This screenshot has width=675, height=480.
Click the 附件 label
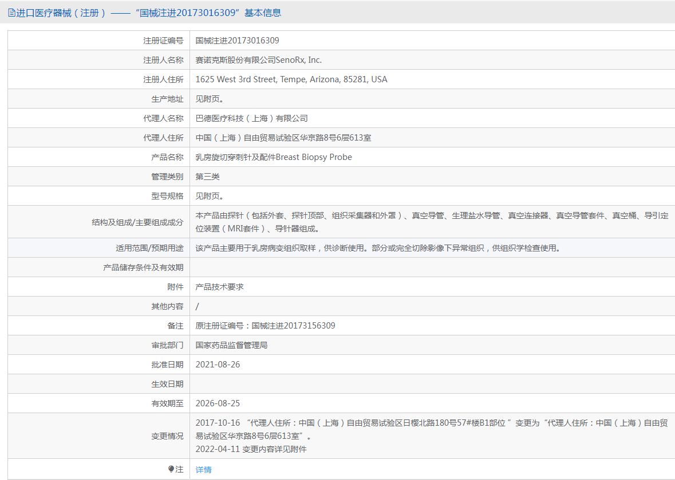(x=175, y=287)
